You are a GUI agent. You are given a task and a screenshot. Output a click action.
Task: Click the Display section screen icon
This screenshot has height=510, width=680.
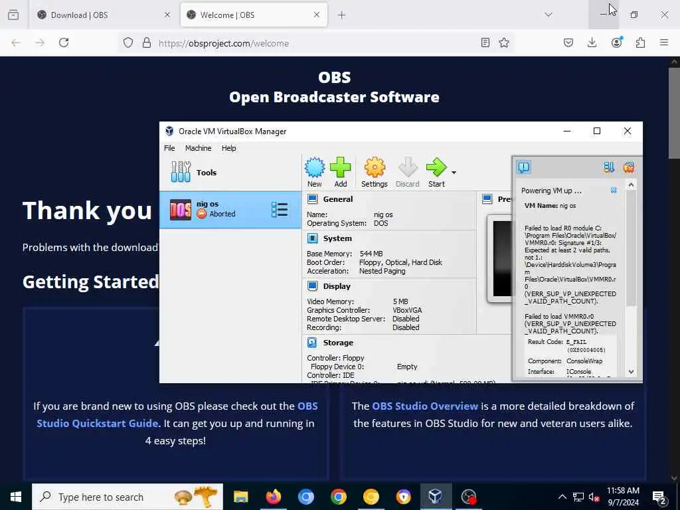(312, 286)
